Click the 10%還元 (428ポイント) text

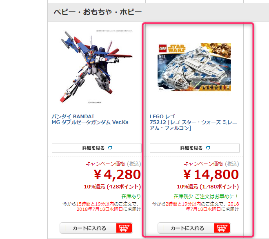[x=112, y=186]
